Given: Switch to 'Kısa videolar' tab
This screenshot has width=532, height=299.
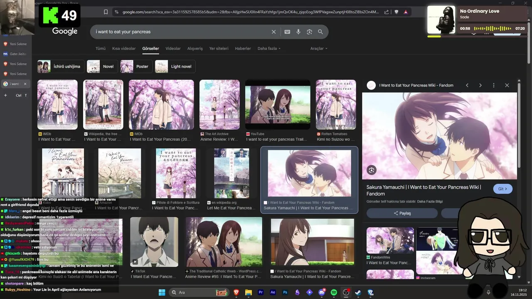Looking at the screenshot, I should tap(124, 49).
